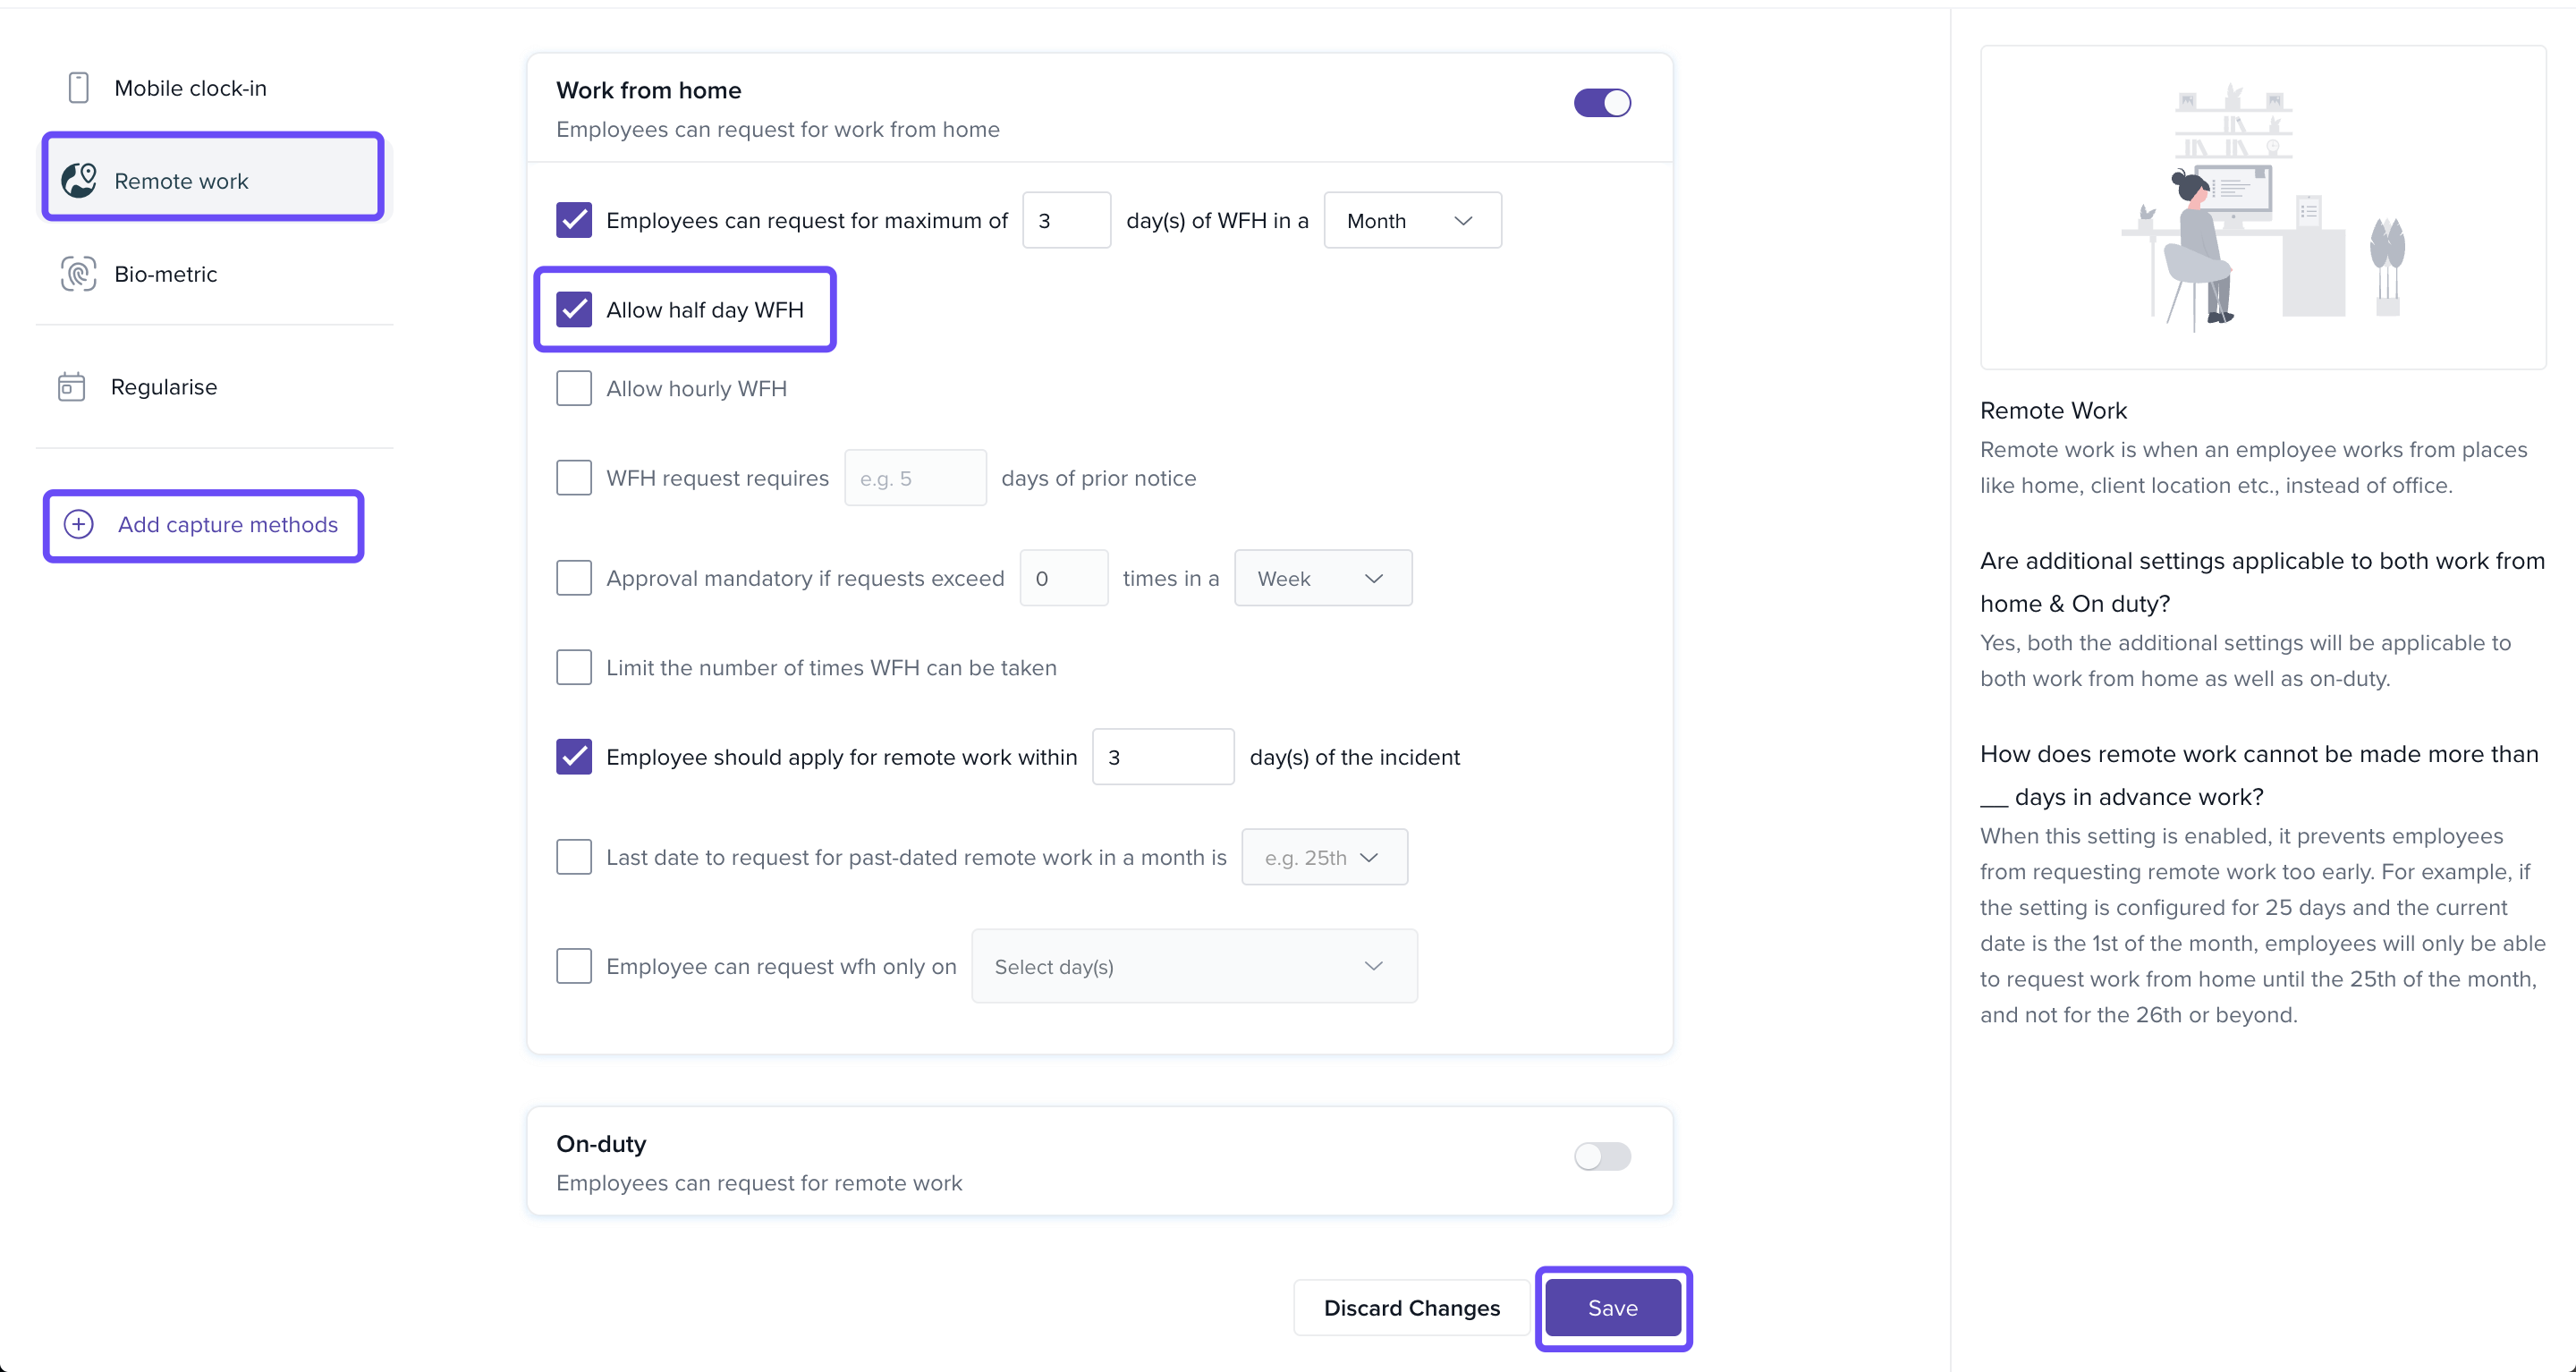The height and width of the screenshot is (1372, 2576).
Task: Open the e.g. 25th last date dropdown
Action: point(1323,857)
